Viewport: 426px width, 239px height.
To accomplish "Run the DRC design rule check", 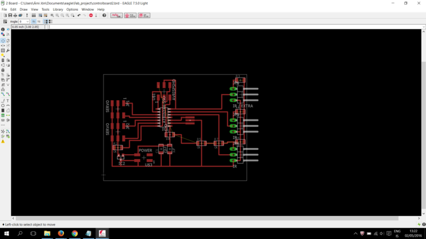I will tap(8, 136).
